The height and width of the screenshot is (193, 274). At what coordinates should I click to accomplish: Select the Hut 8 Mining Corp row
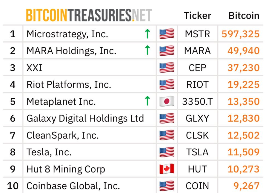coord(133,169)
